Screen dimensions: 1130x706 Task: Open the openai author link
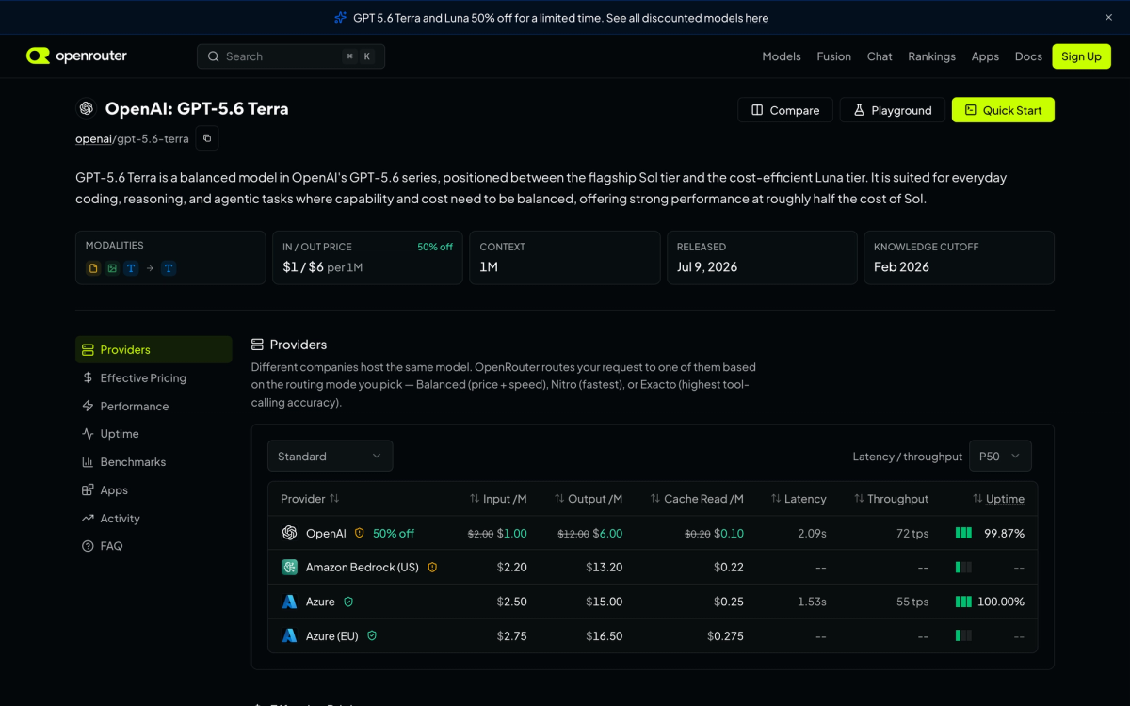tap(93, 138)
